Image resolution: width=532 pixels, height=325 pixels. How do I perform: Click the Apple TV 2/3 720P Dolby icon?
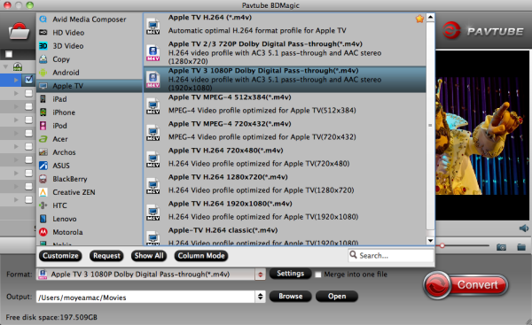[x=153, y=53]
